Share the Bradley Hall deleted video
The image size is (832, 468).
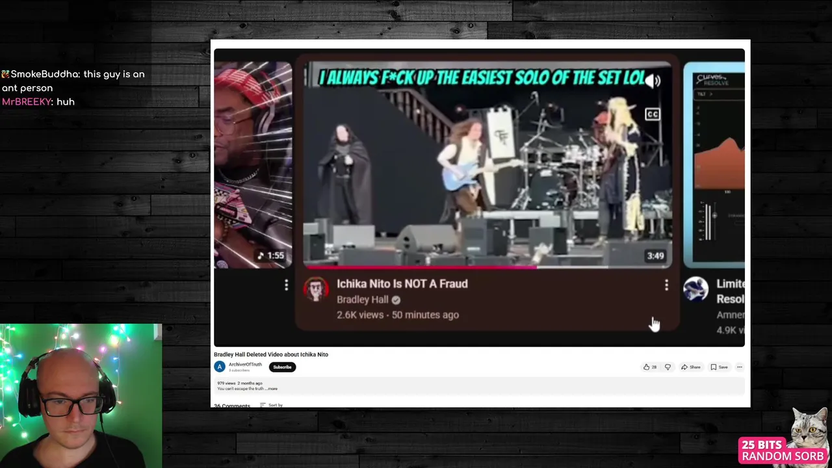coord(690,367)
